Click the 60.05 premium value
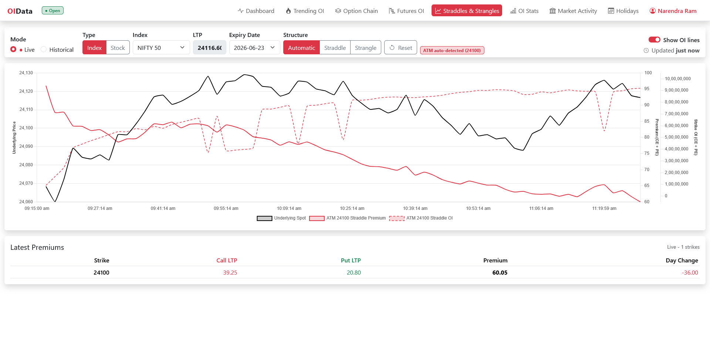Viewport: 710px width, 350px height. (500, 273)
